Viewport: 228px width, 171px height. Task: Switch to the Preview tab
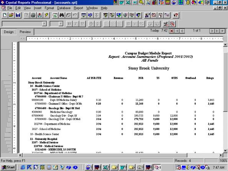coord(25,32)
